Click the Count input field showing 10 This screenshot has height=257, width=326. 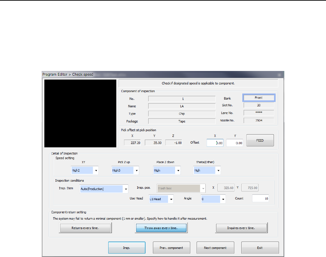point(260,198)
